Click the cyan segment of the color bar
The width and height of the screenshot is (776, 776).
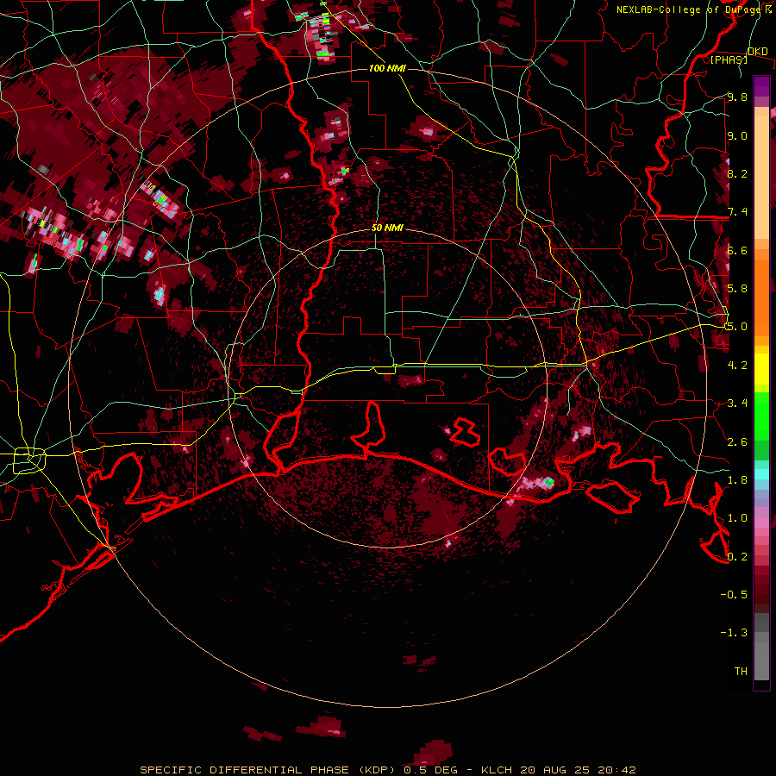(761, 474)
